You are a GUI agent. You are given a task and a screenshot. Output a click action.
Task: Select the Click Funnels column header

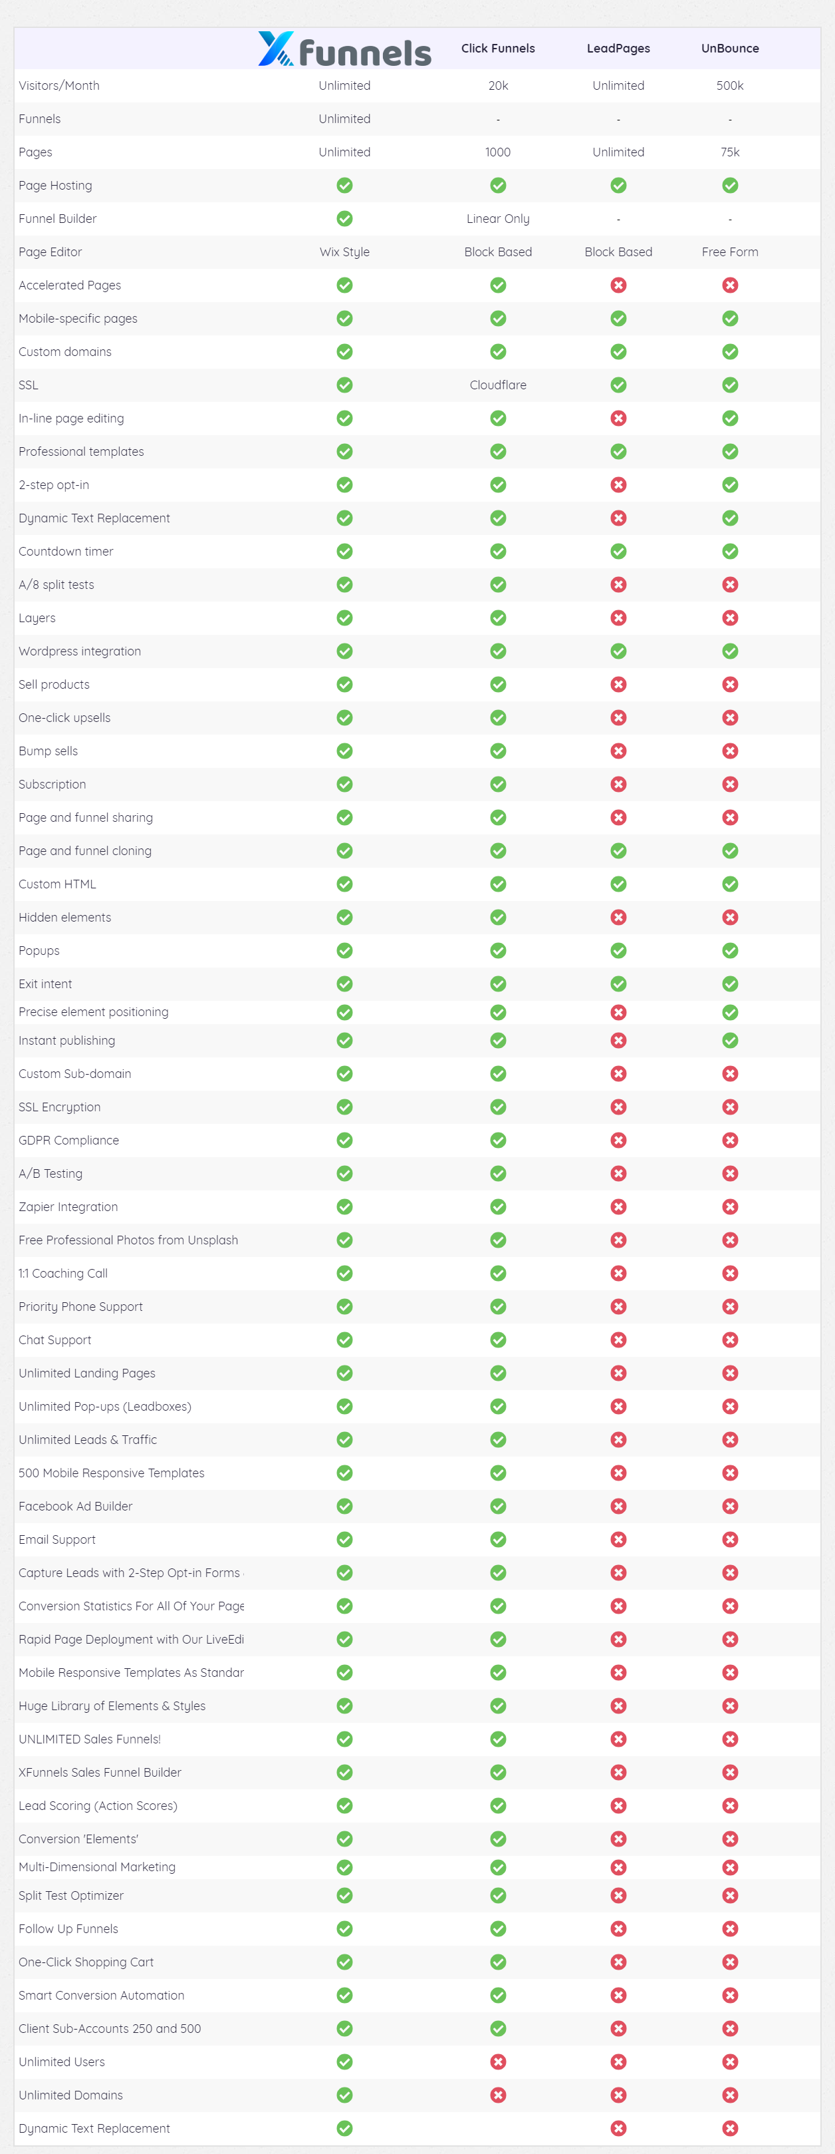click(x=498, y=49)
